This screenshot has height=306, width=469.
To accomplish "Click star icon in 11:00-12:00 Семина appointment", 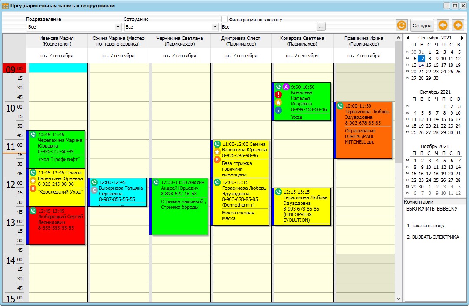I will click(x=217, y=152).
